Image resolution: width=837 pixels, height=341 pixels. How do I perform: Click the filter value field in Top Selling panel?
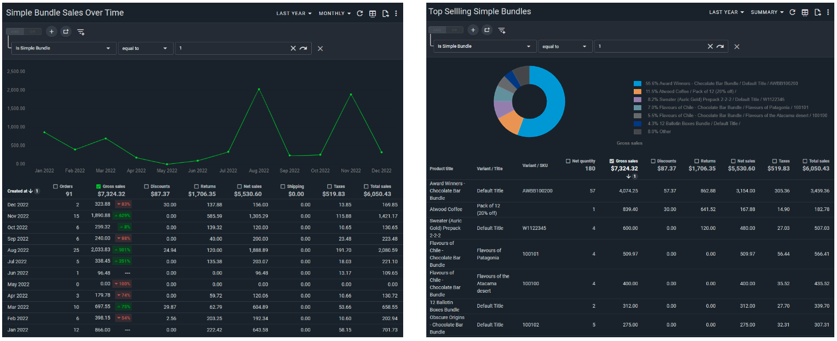(x=649, y=47)
